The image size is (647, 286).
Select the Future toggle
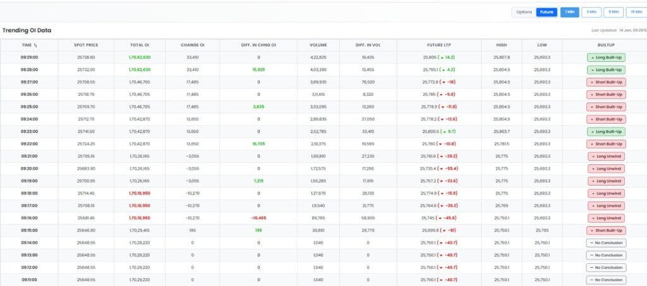tap(546, 12)
